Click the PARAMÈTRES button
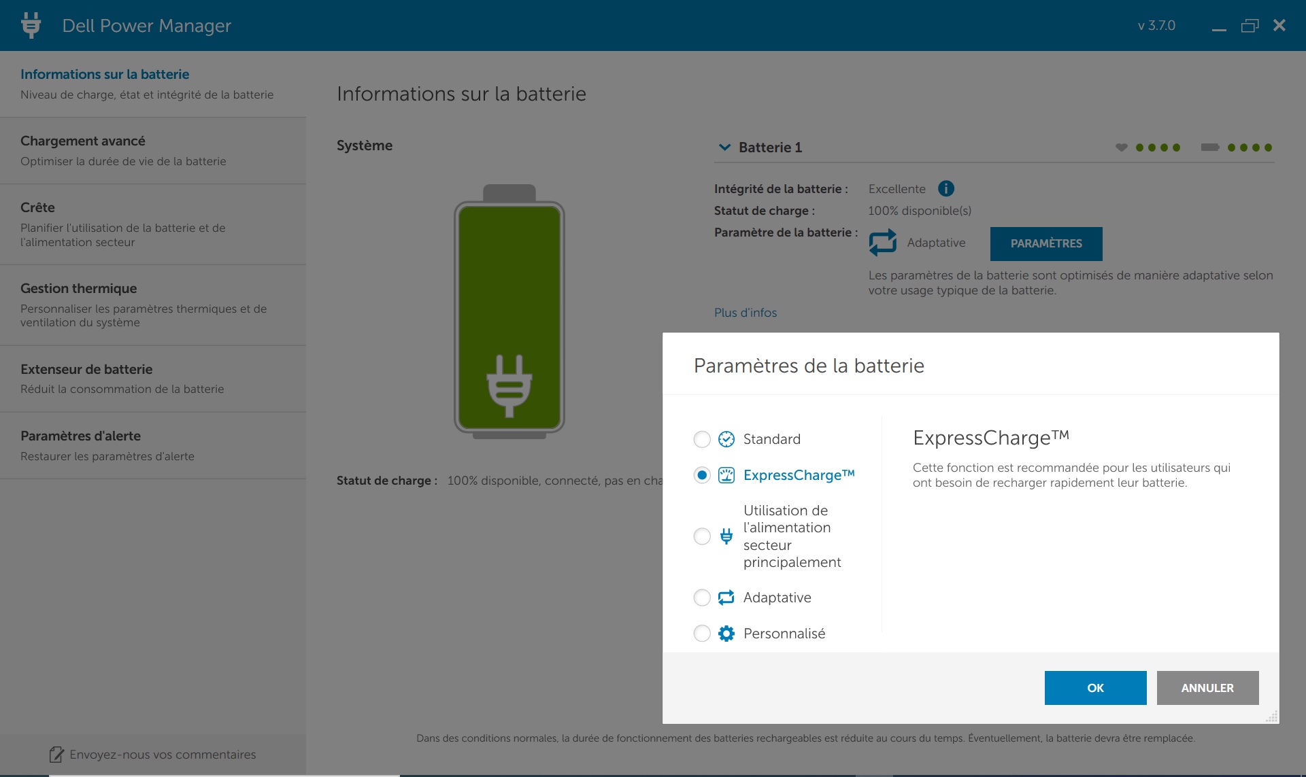 coord(1046,243)
